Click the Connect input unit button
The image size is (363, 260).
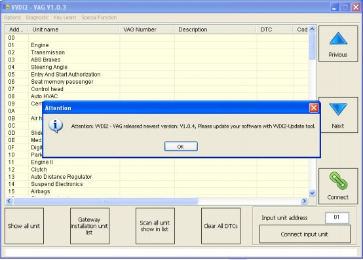[305, 234]
